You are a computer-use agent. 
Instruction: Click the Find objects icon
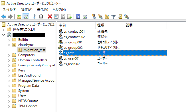[120, 16]
